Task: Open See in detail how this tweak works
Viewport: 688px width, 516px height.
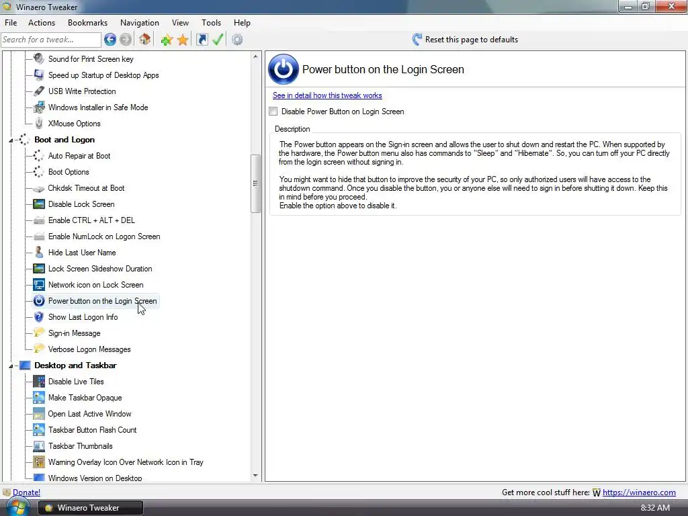Action: (327, 95)
